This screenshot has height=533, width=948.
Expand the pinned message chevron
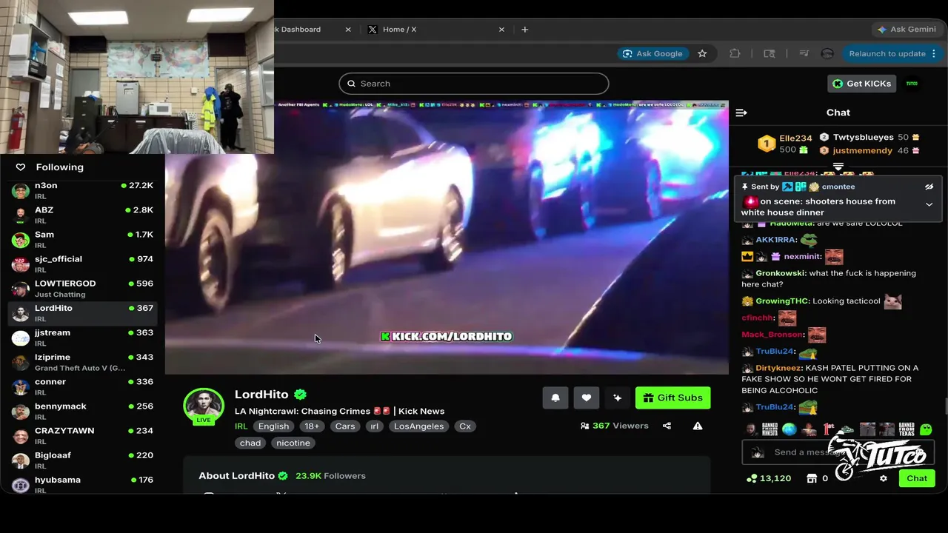(x=929, y=204)
